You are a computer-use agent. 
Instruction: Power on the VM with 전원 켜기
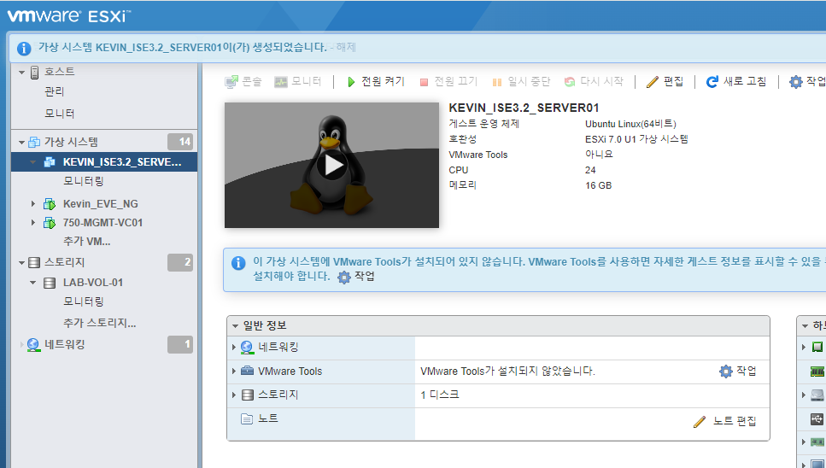[376, 82]
